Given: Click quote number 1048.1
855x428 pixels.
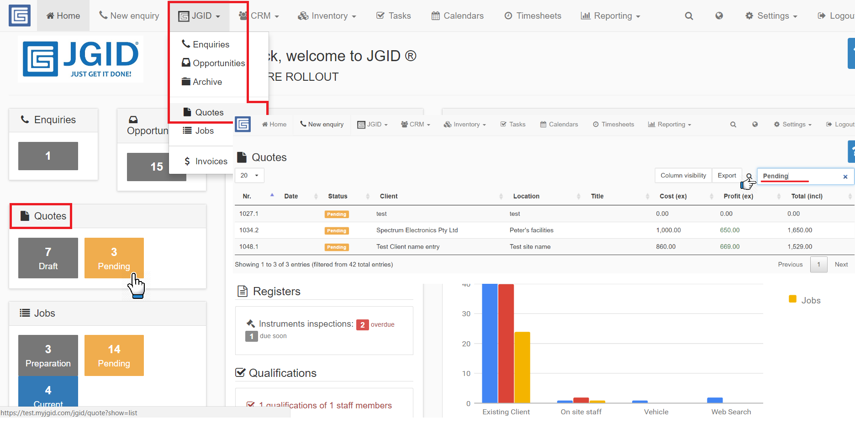Looking at the screenshot, I should point(249,246).
